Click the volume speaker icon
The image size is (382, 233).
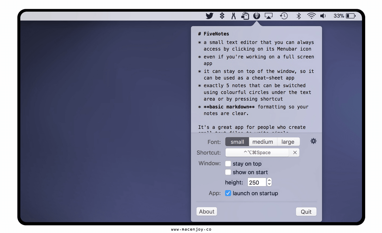323,16
